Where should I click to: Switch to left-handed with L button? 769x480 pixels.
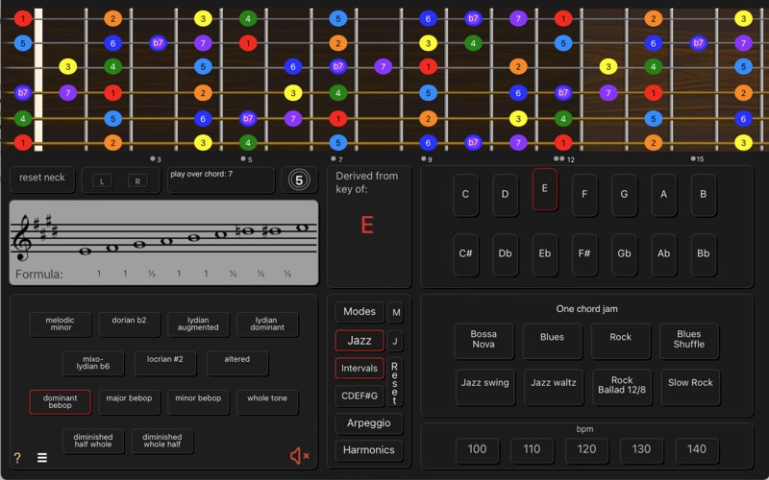pos(102,181)
